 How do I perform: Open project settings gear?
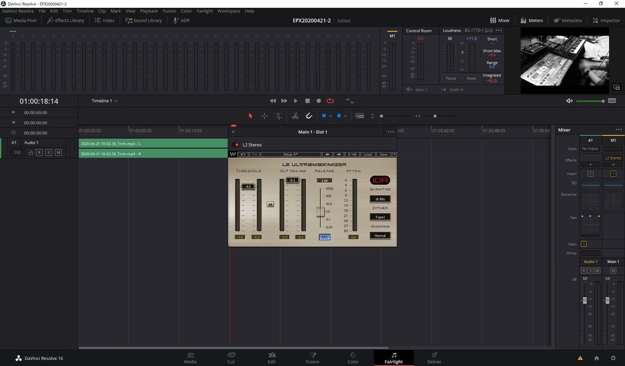click(613, 358)
